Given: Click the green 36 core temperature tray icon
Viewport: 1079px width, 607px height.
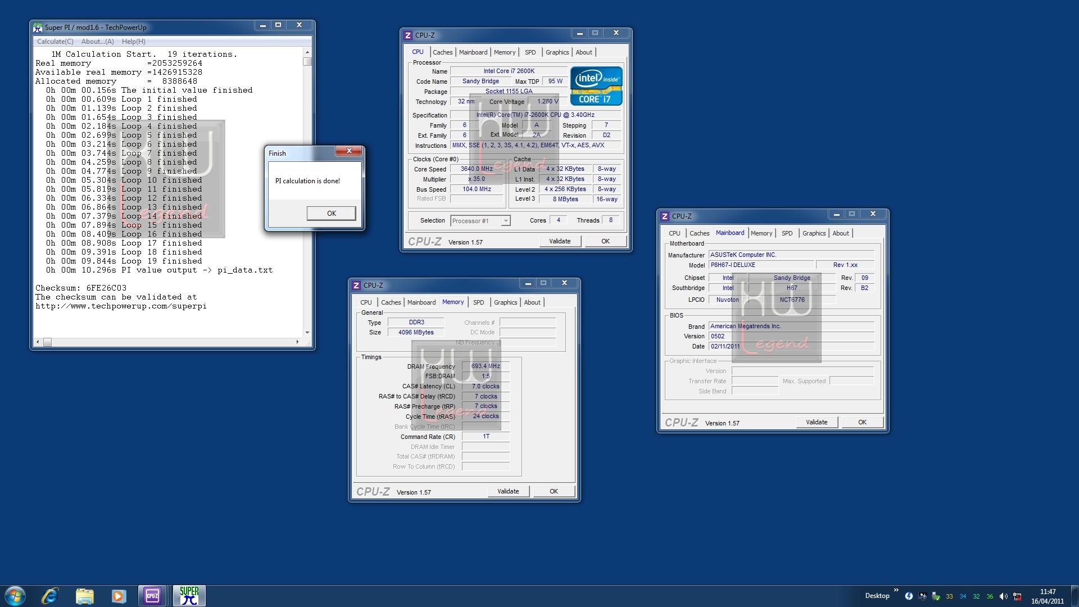Looking at the screenshot, I should (x=990, y=596).
